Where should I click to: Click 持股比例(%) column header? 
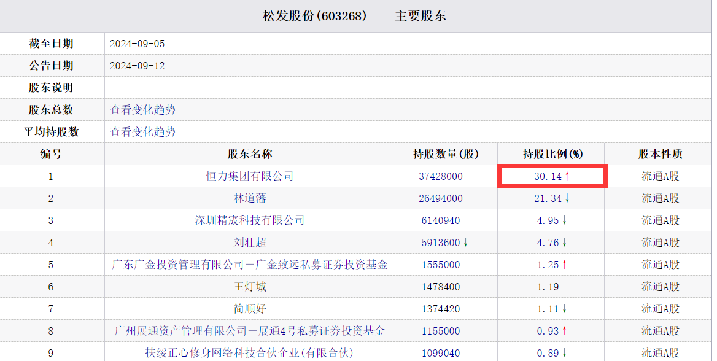[552, 154]
